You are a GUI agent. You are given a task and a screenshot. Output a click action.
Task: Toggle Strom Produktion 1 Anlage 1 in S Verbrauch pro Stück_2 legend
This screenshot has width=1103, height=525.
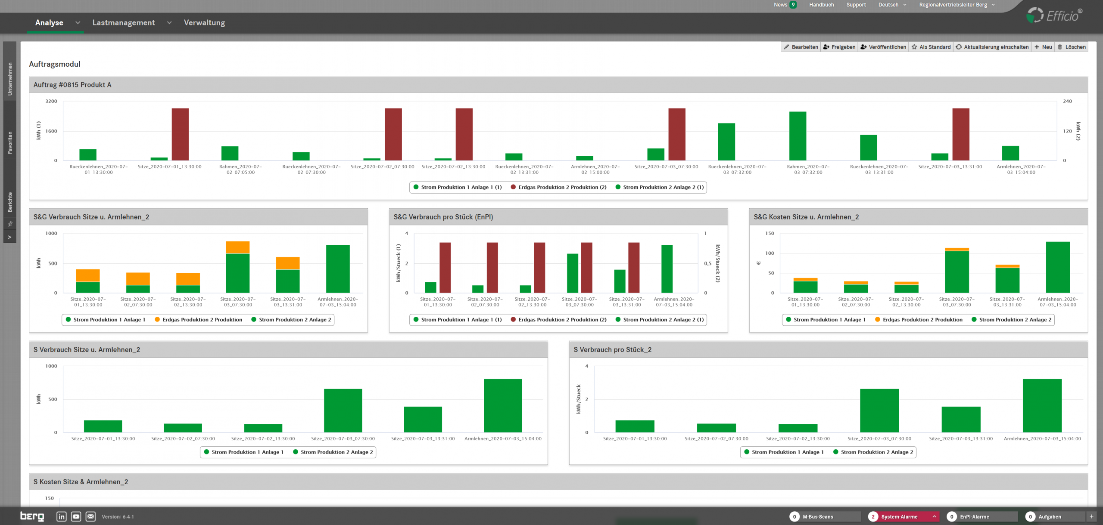[x=784, y=452]
